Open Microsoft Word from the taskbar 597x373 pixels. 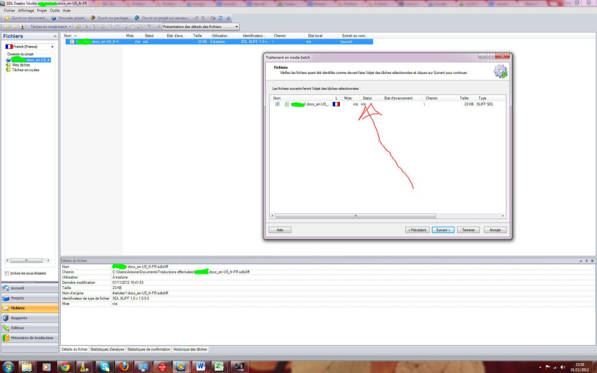[x=201, y=367]
